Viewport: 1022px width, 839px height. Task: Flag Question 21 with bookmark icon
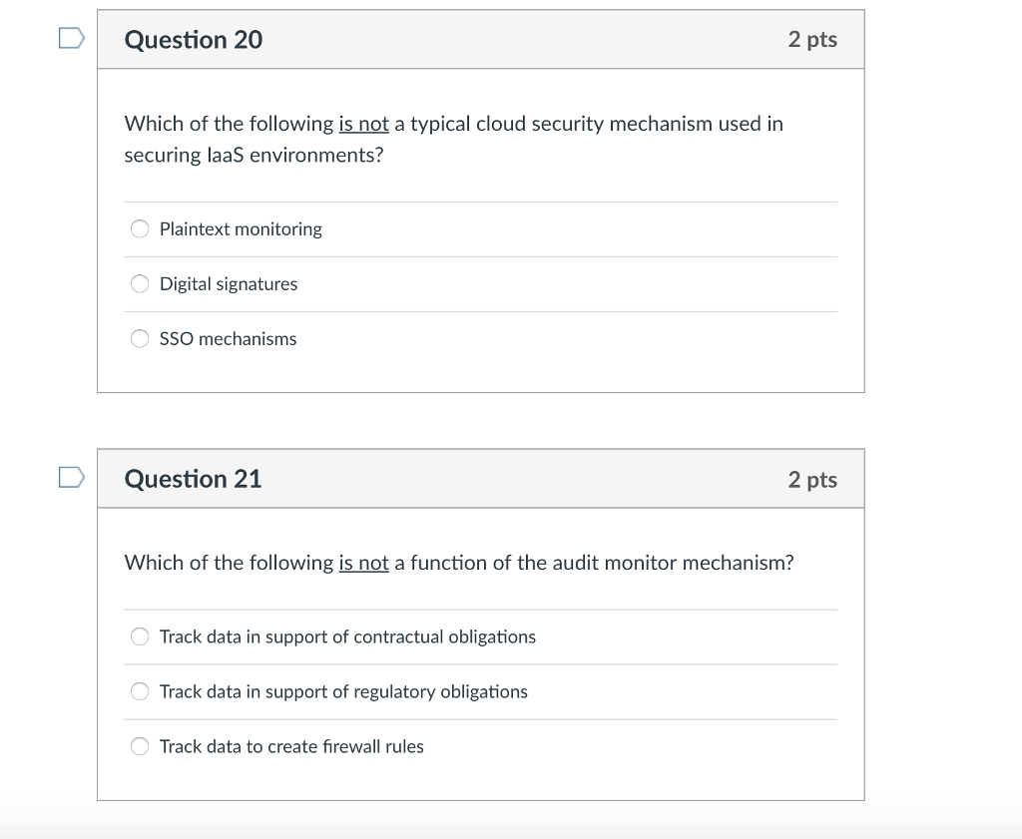70,478
